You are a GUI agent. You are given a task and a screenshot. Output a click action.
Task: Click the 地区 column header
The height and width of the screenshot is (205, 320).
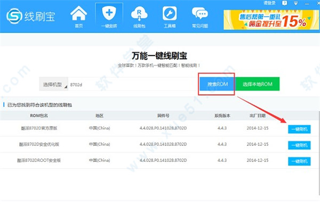click(x=99, y=116)
